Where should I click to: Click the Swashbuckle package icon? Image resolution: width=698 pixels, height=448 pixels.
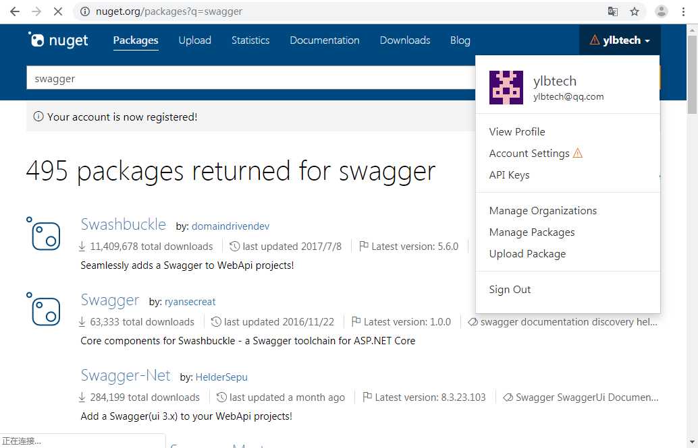point(44,234)
